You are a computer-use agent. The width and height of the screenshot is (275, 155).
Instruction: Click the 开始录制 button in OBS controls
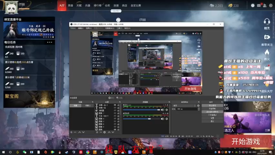tap(212, 109)
